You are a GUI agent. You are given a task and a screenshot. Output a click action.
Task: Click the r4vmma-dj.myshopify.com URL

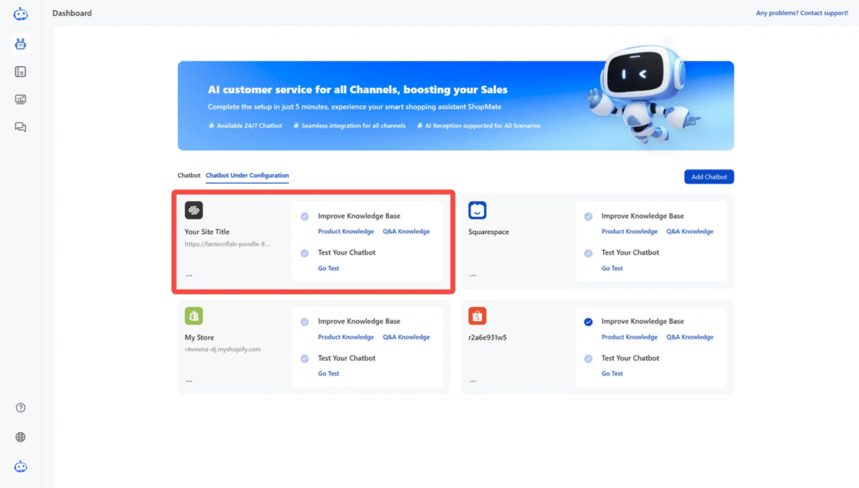[222, 349]
